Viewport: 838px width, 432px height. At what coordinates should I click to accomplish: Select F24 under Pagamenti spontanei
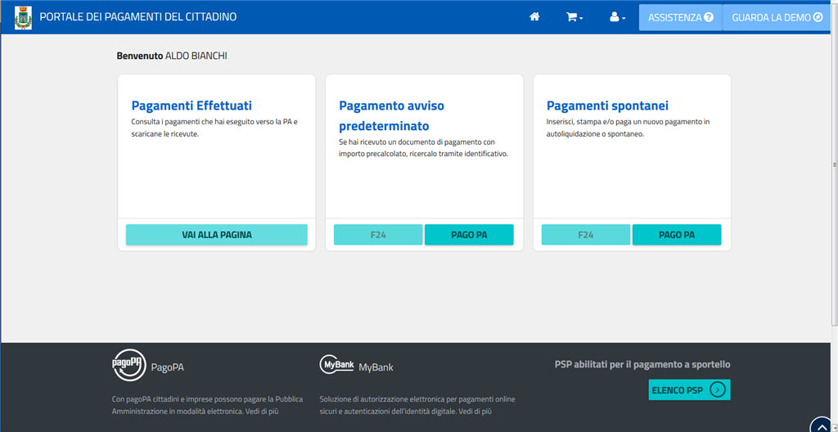(586, 235)
